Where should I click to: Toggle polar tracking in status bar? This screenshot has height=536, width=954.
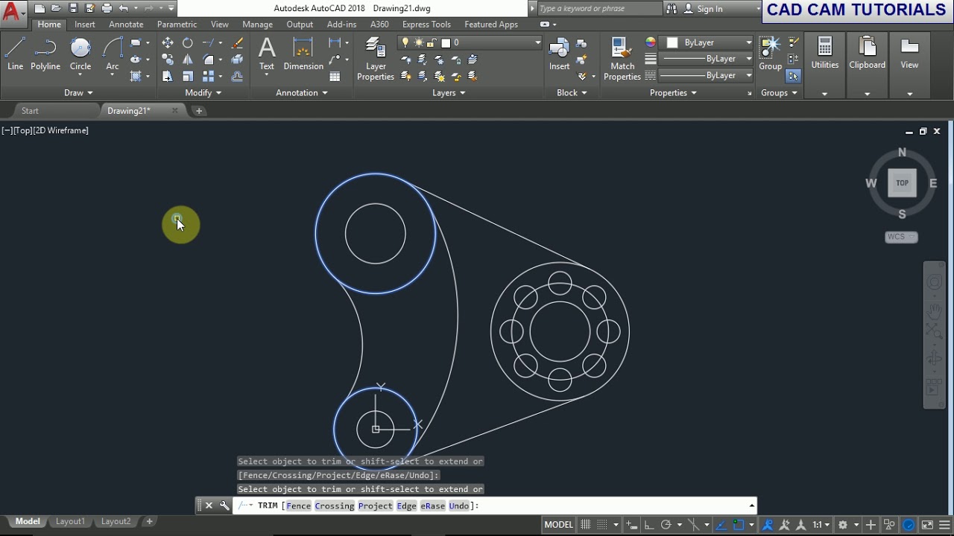tap(666, 525)
